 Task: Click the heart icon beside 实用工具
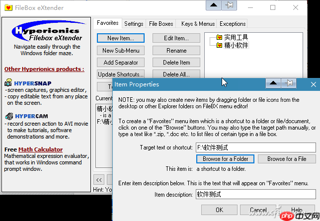point(219,37)
